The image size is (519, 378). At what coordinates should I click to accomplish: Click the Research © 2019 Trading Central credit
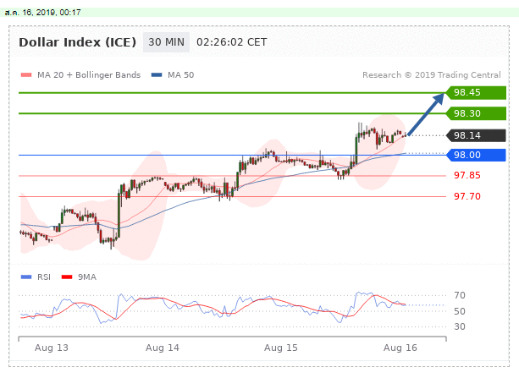coord(432,75)
